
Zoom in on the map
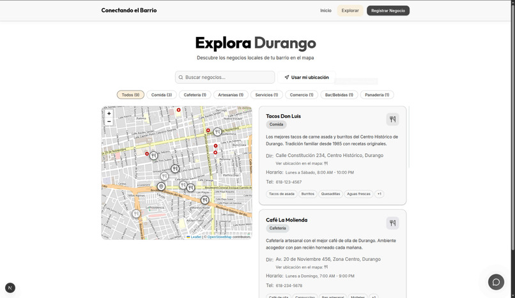pos(109,114)
